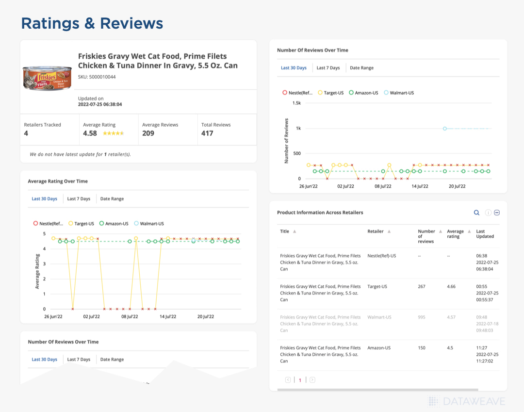524x412 pixels.
Task: Sort table by Retailer column arrow
Action: tap(389, 231)
